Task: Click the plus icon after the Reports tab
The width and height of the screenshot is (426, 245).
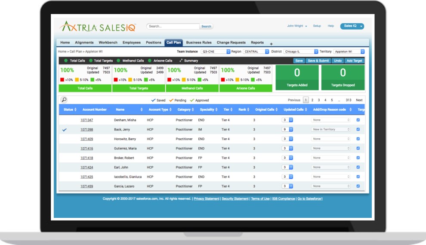Action: [x=271, y=44]
